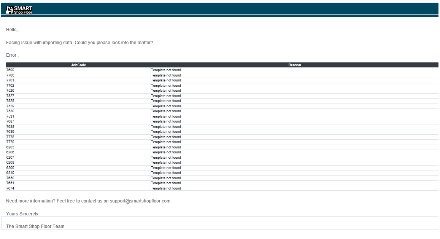Click the Smart Shop Floor logo
Image resolution: width=440 pixels, height=239 pixels.
click(x=19, y=10)
